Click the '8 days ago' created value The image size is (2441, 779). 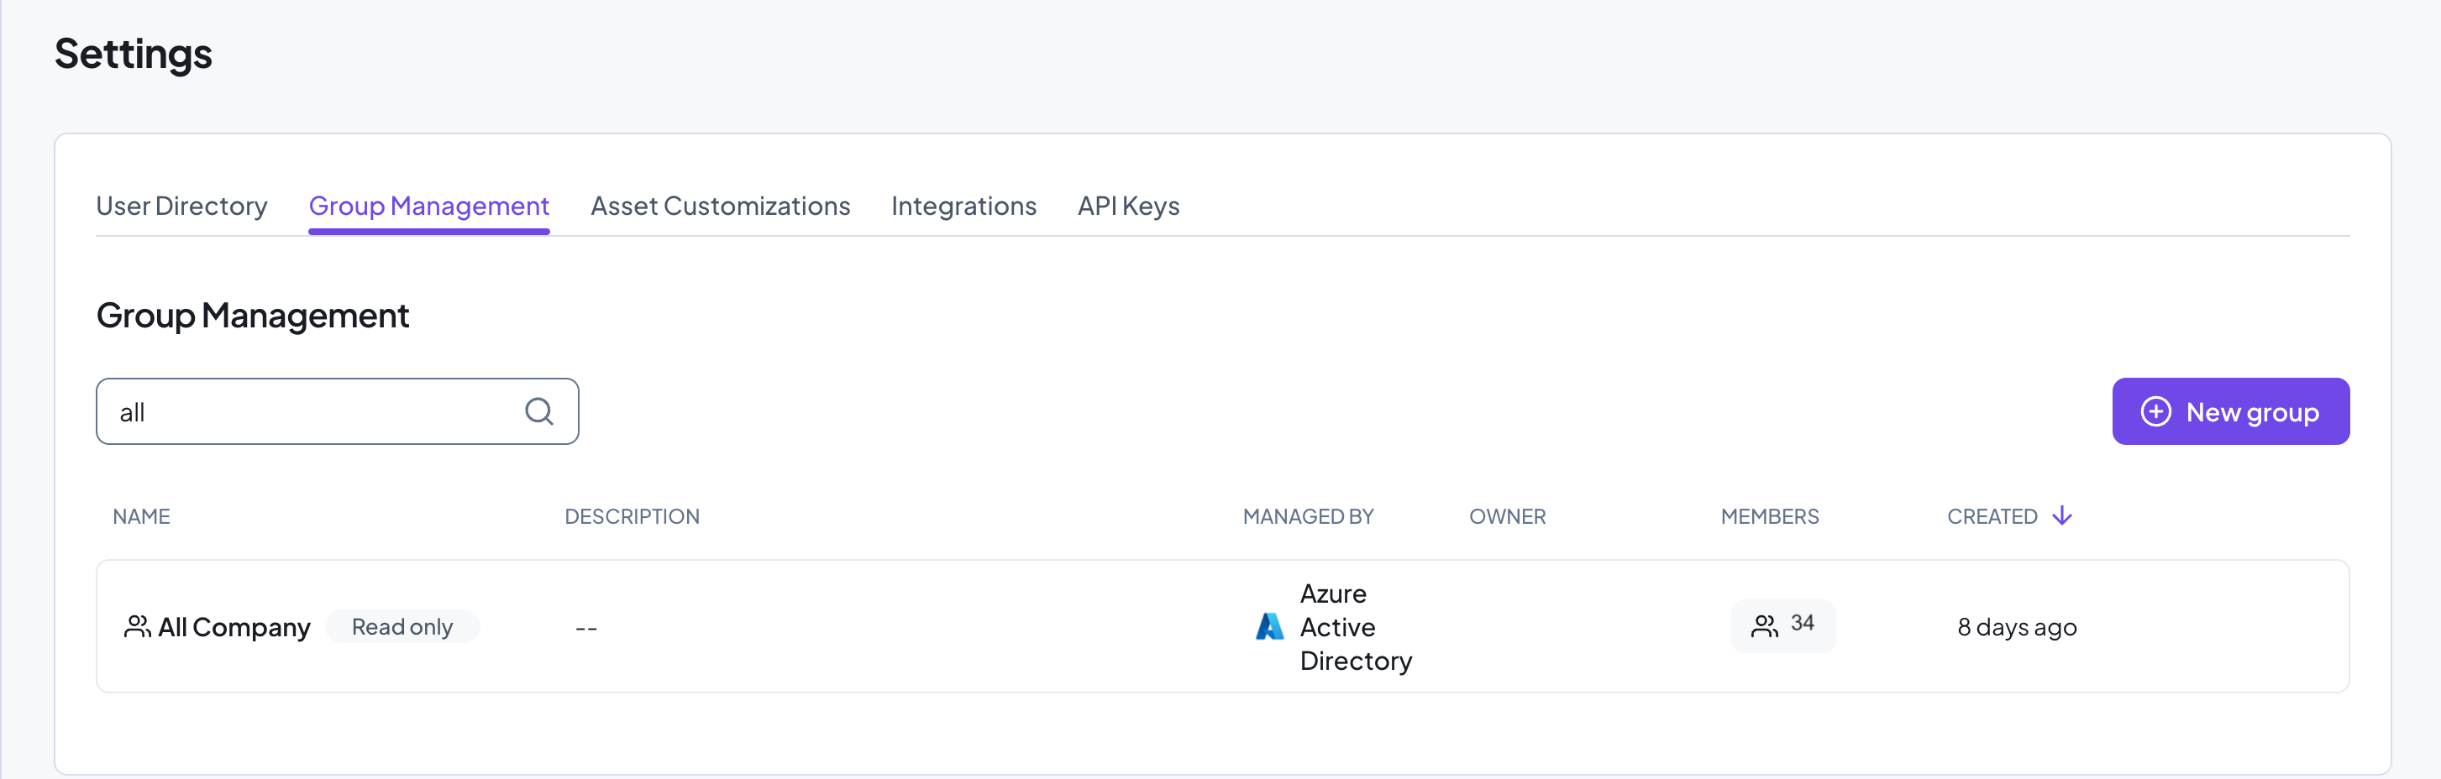click(x=2017, y=626)
